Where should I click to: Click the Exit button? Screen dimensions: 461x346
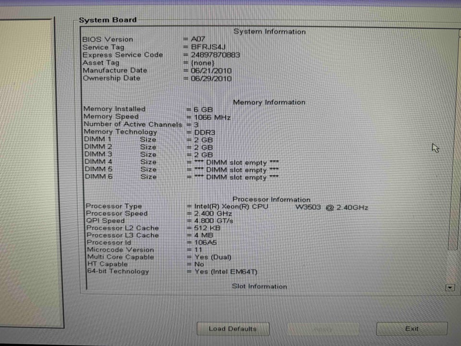412,329
